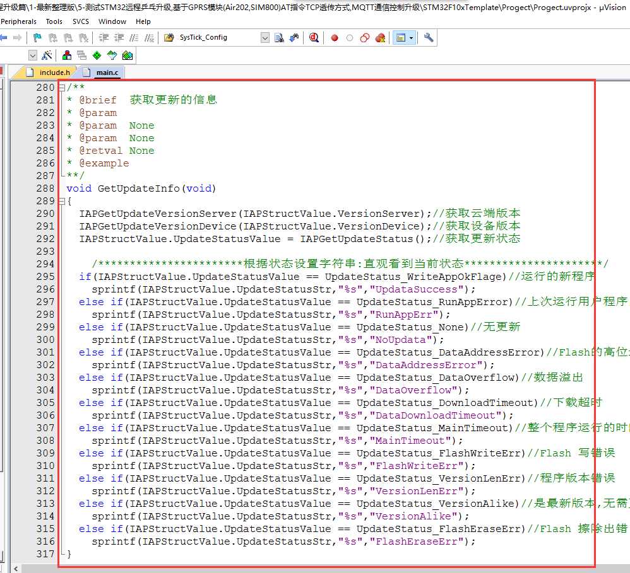Click UpdateStatus_RunAppError on line 297
The height and width of the screenshot is (573, 630).
click(x=432, y=302)
